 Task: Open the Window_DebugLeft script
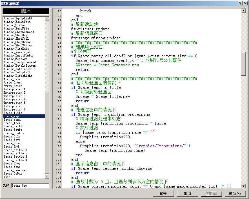click(24, 73)
